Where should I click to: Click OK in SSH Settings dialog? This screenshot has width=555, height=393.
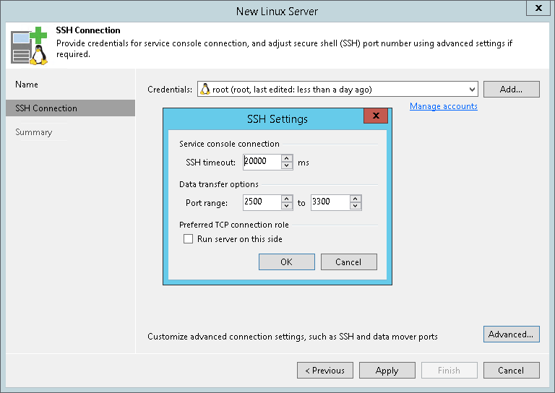tap(287, 262)
